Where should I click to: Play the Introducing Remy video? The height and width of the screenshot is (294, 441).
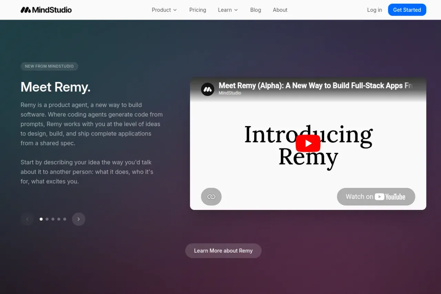308,143
